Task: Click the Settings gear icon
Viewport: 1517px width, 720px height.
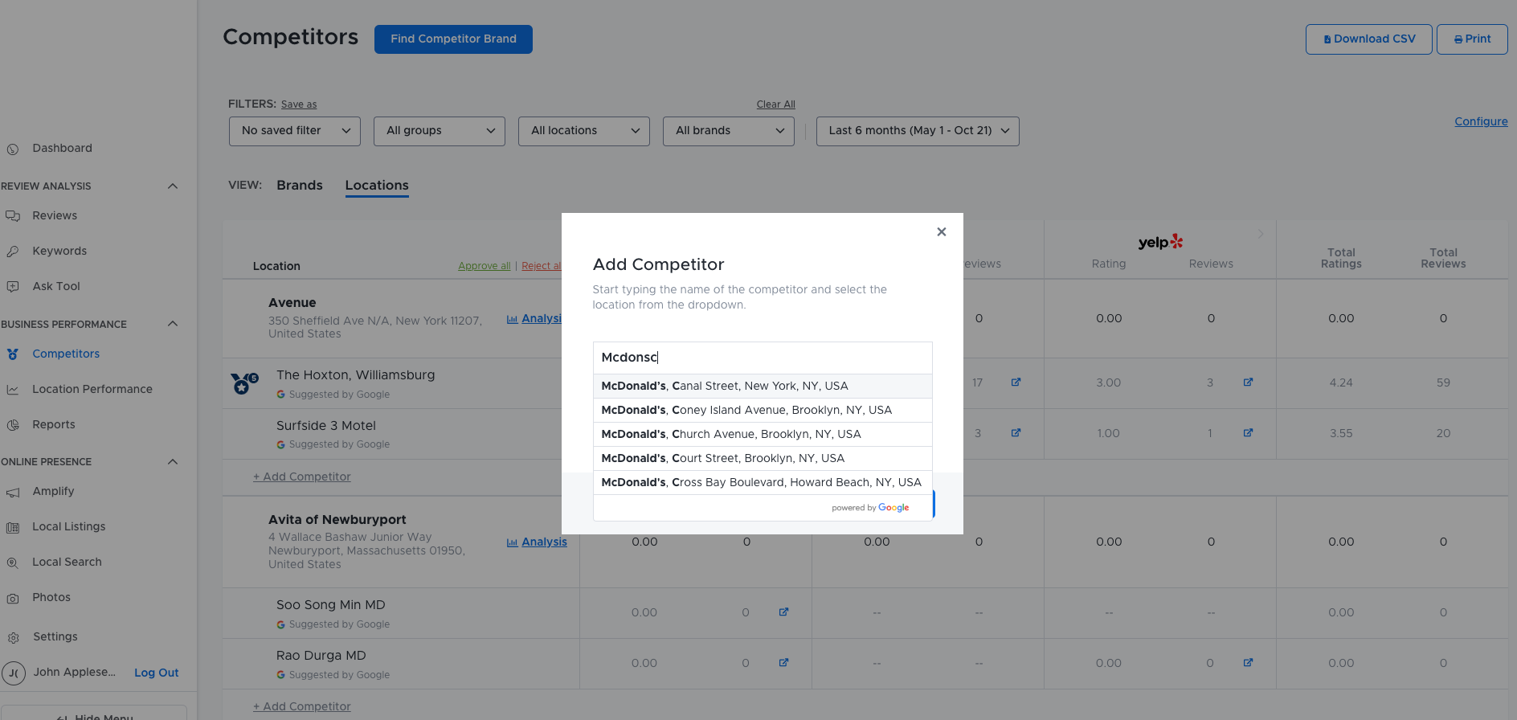Action: (14, 637)
